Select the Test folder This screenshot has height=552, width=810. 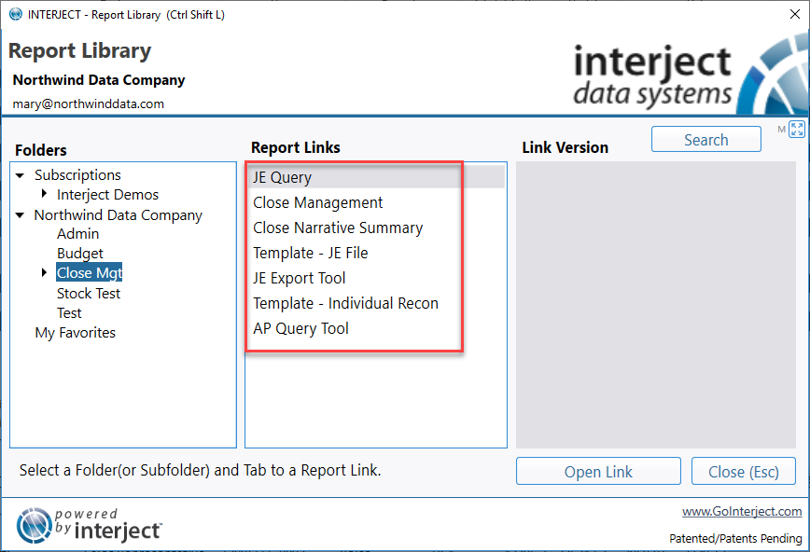(69, 313)
